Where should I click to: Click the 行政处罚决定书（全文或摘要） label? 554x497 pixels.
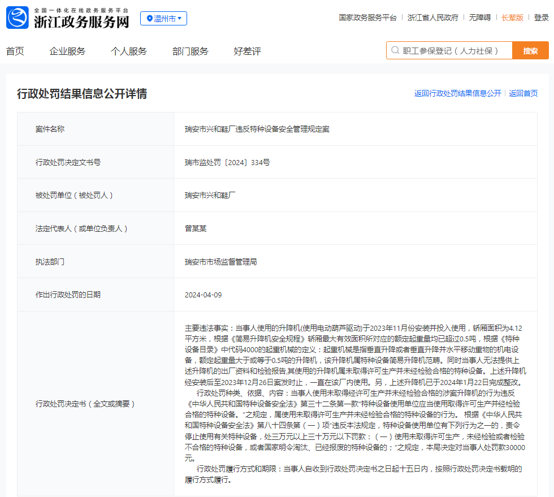click(85, 404)
